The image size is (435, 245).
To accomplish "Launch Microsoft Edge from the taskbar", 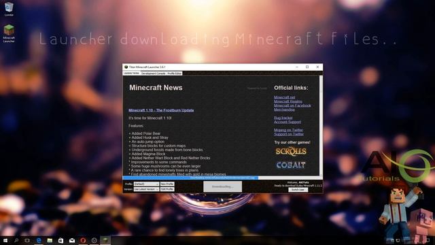I will pos(39,240).
